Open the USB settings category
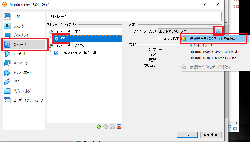Screen dimensions: 250x142 (24, 82)
